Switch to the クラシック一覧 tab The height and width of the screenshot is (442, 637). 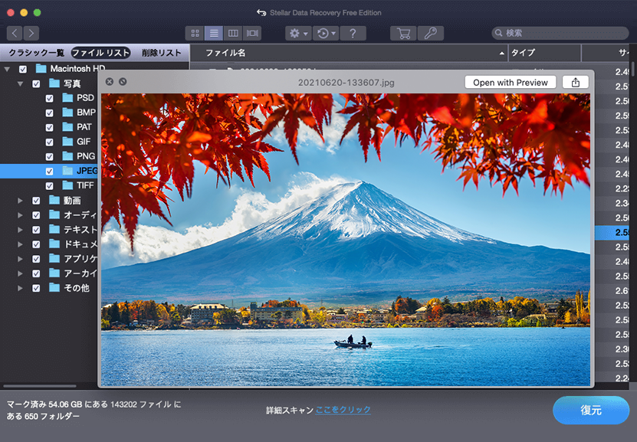pyautogui.click(x=36, y=53)
